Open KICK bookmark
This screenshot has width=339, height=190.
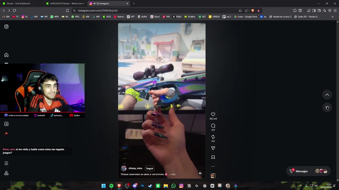(106, 17)
